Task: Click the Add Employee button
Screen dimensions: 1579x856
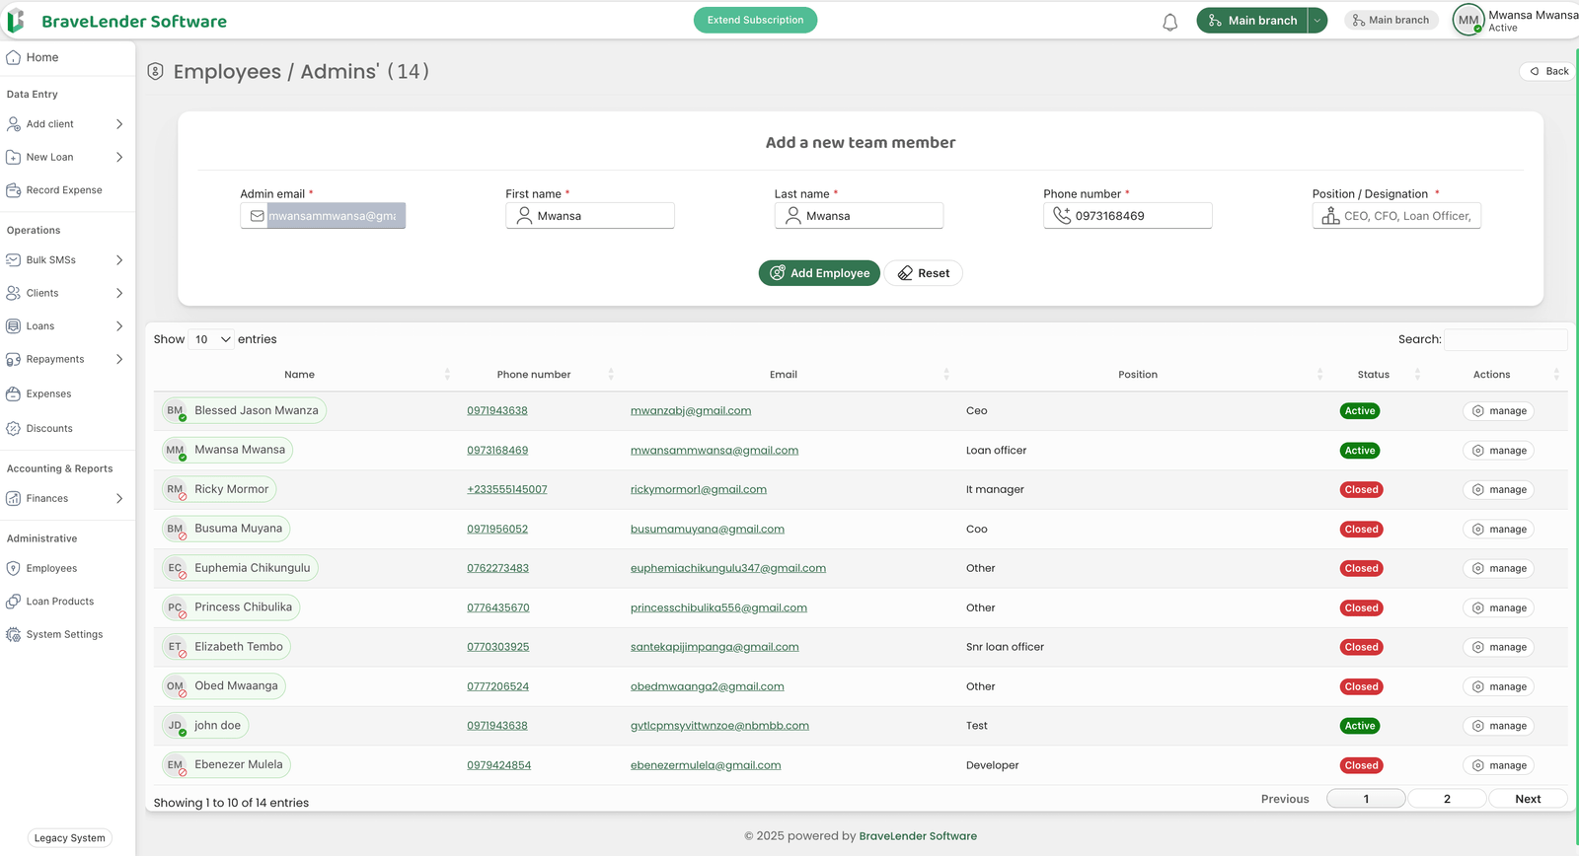Action: tap(819, 273)
